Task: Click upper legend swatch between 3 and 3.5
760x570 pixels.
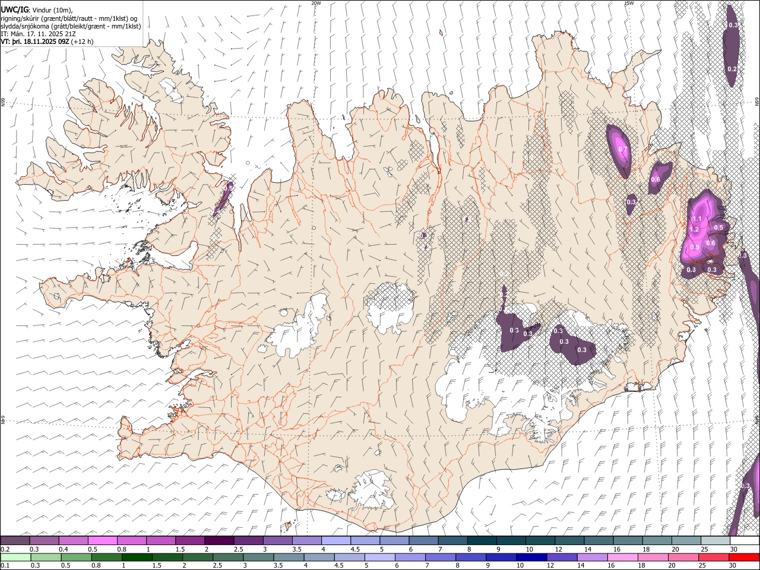Action: click(x=277, y=541)
